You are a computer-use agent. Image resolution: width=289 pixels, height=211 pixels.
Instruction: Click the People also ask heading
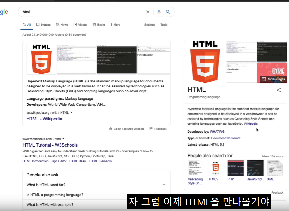coord(42,175)
